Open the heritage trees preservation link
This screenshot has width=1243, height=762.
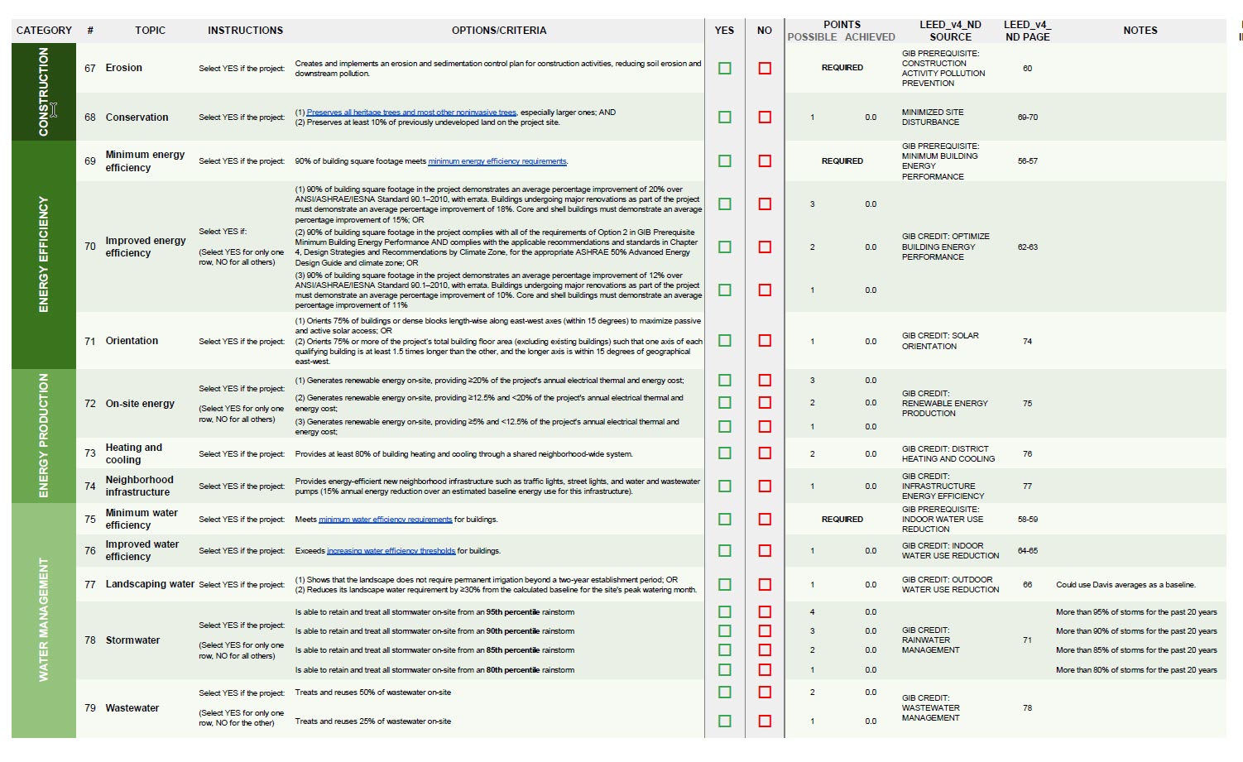(411, 113)
